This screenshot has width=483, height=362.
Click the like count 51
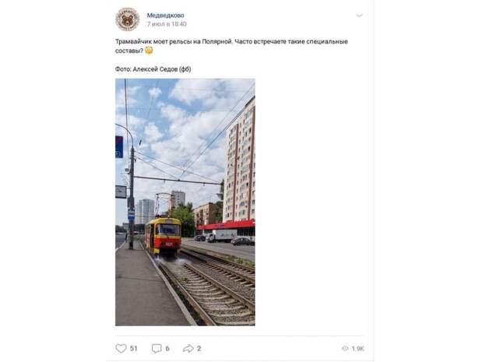click(x=133, y=349)
